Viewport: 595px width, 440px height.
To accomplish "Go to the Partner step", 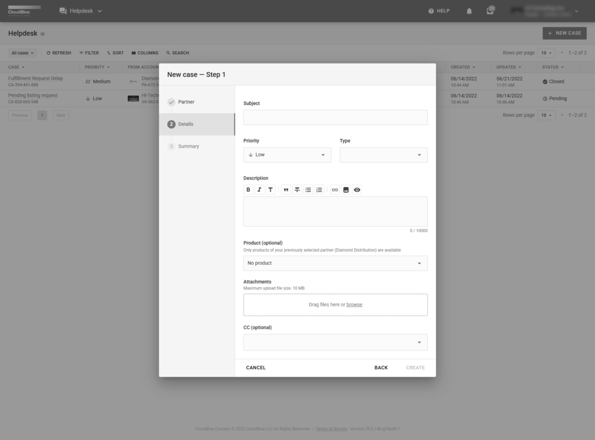I will tap(186, 102).
